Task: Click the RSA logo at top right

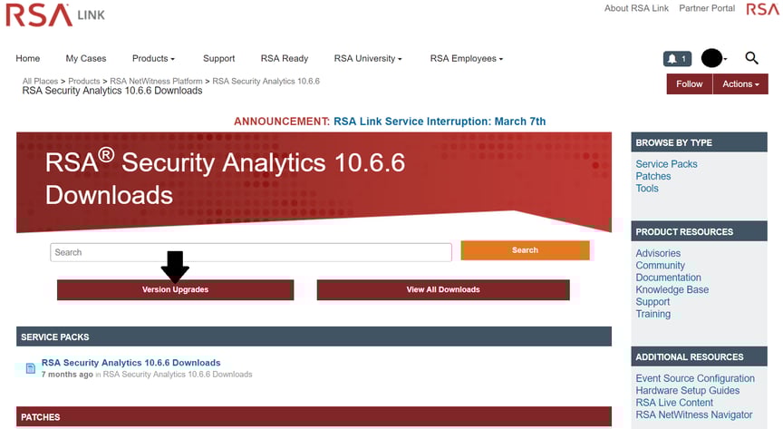Action: 763,9
